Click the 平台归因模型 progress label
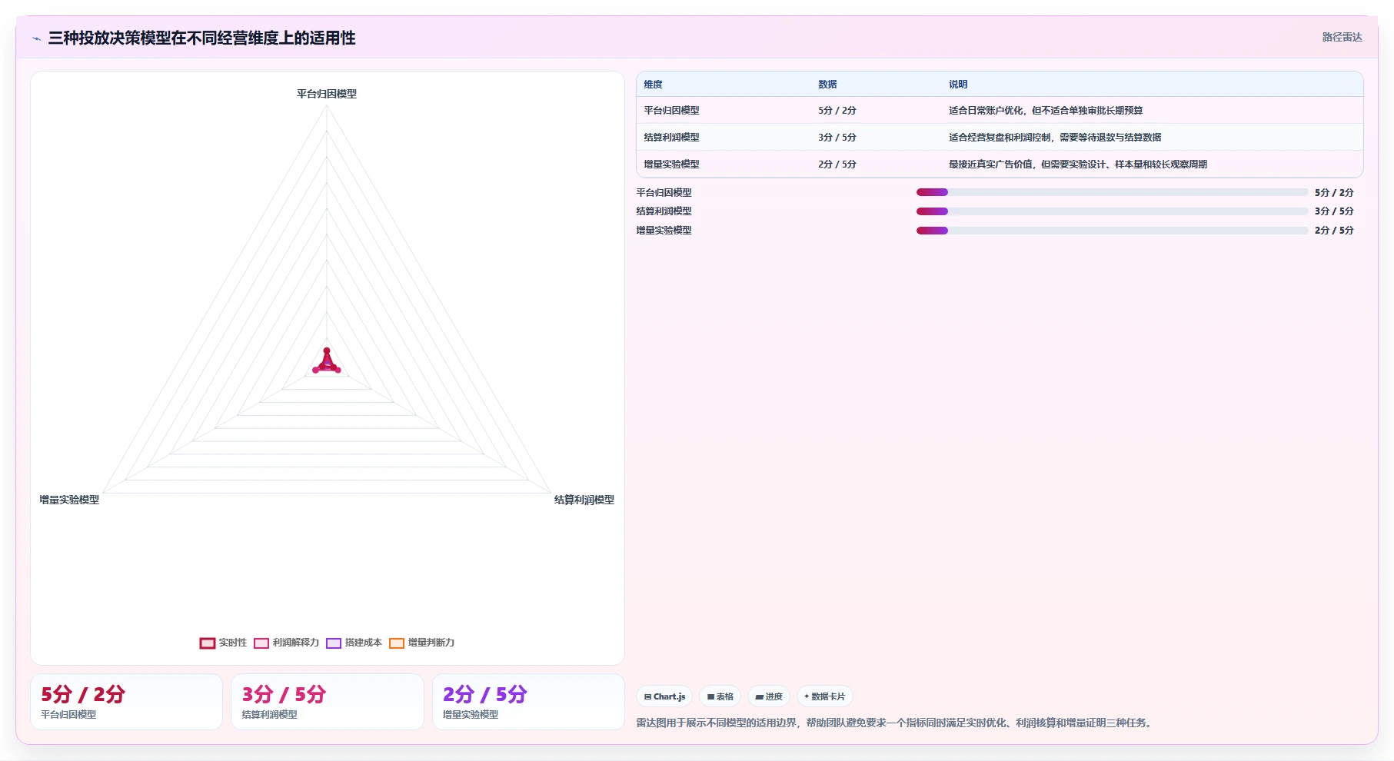 pyautogui.click(x=664, y=193)
